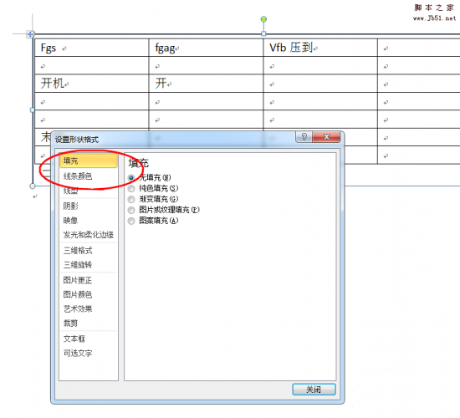Switch to the 线条颜色 category
The height and width of the screenshot is (418, 460).
pyautogui.click(x=89, y=176)
